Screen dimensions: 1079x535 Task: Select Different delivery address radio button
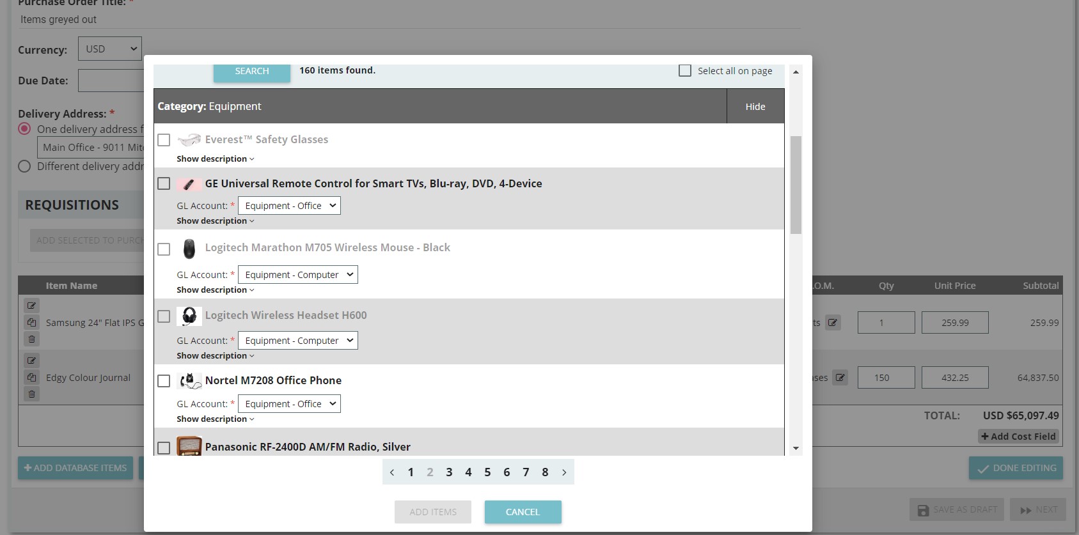click(x=24, y=166)
